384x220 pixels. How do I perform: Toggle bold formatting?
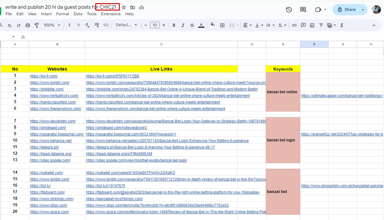coord(174,25)
